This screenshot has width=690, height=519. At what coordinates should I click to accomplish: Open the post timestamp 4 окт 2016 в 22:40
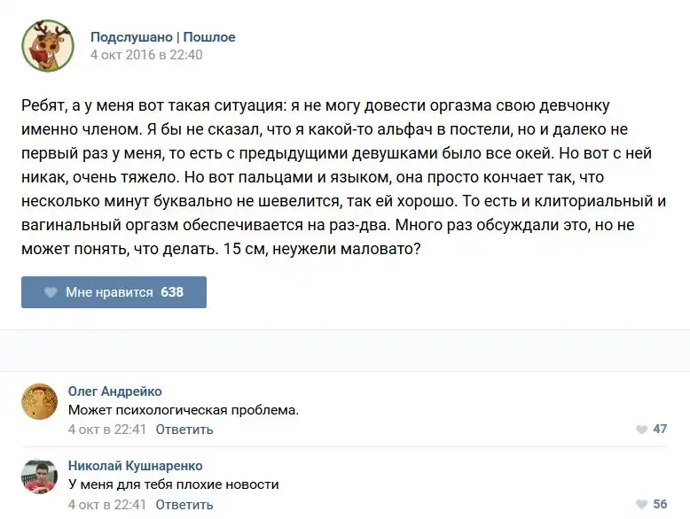pos(146,55)
